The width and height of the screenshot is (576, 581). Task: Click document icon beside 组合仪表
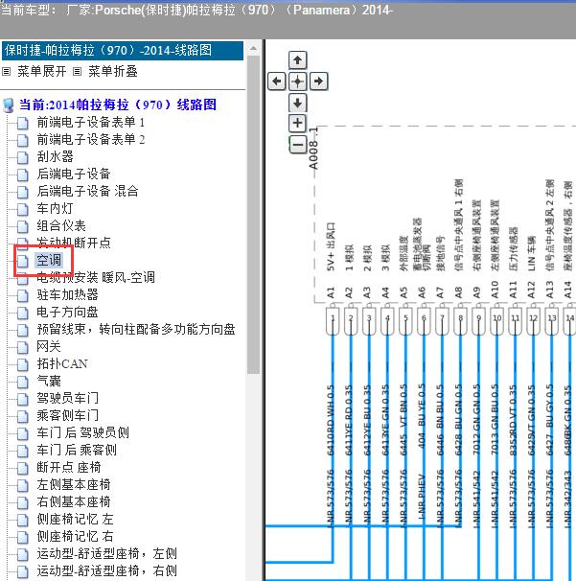coord(23,226)
